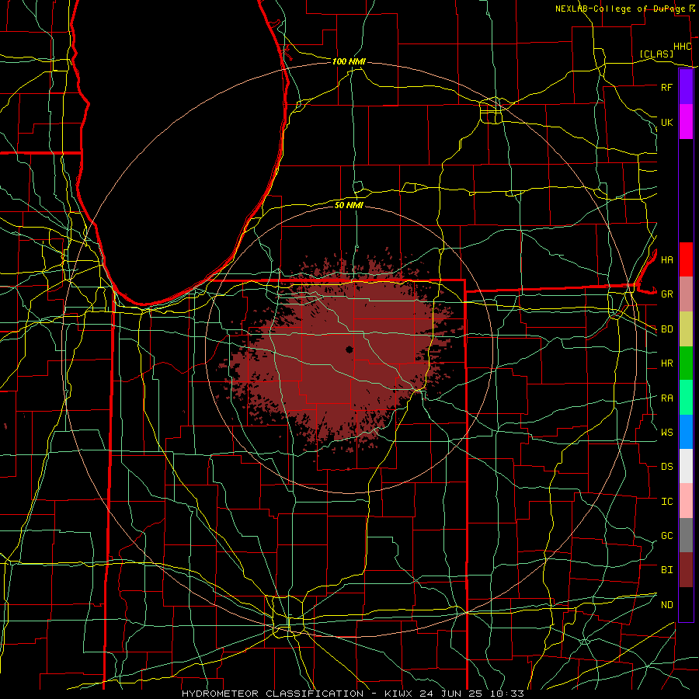Click the BD legend label

(x=666, y=329)
